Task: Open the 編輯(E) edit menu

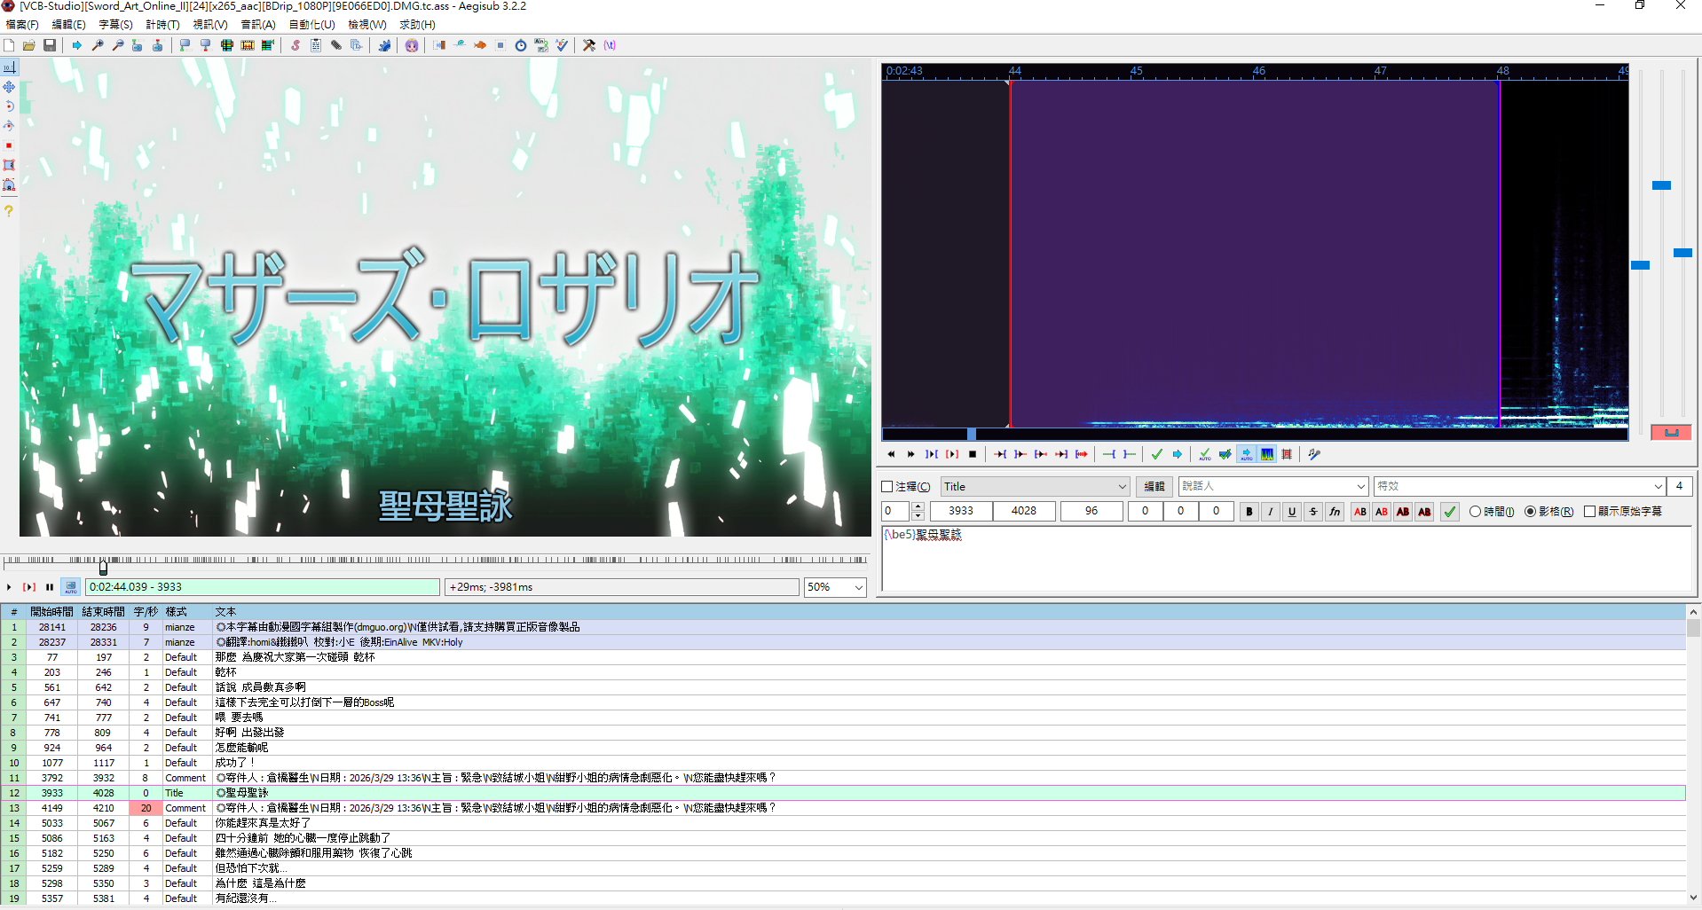Action: point(69,25)
